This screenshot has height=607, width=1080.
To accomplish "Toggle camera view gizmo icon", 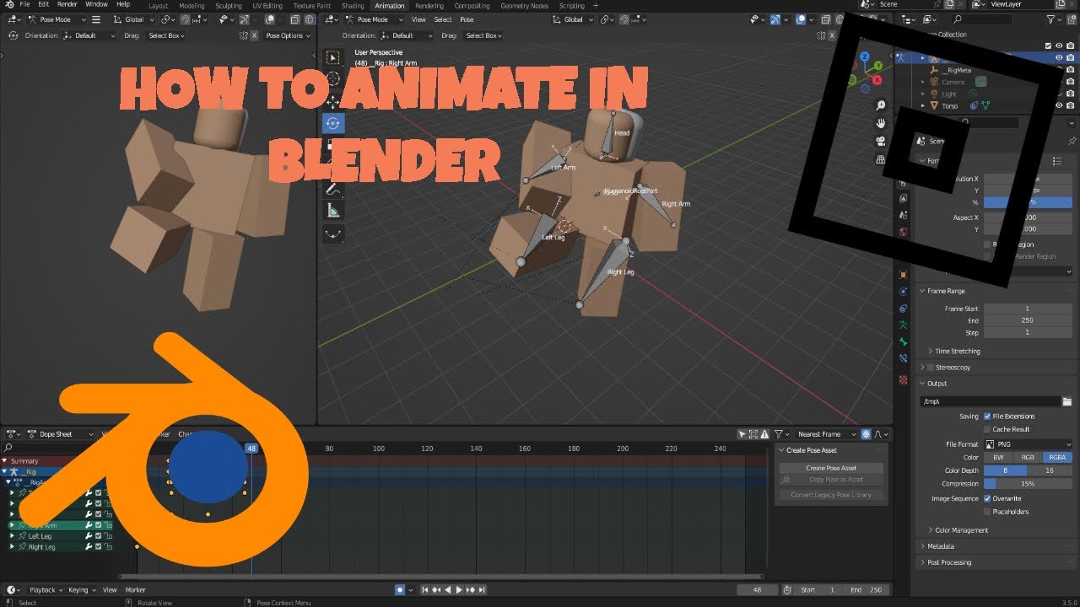I will 881,141.
